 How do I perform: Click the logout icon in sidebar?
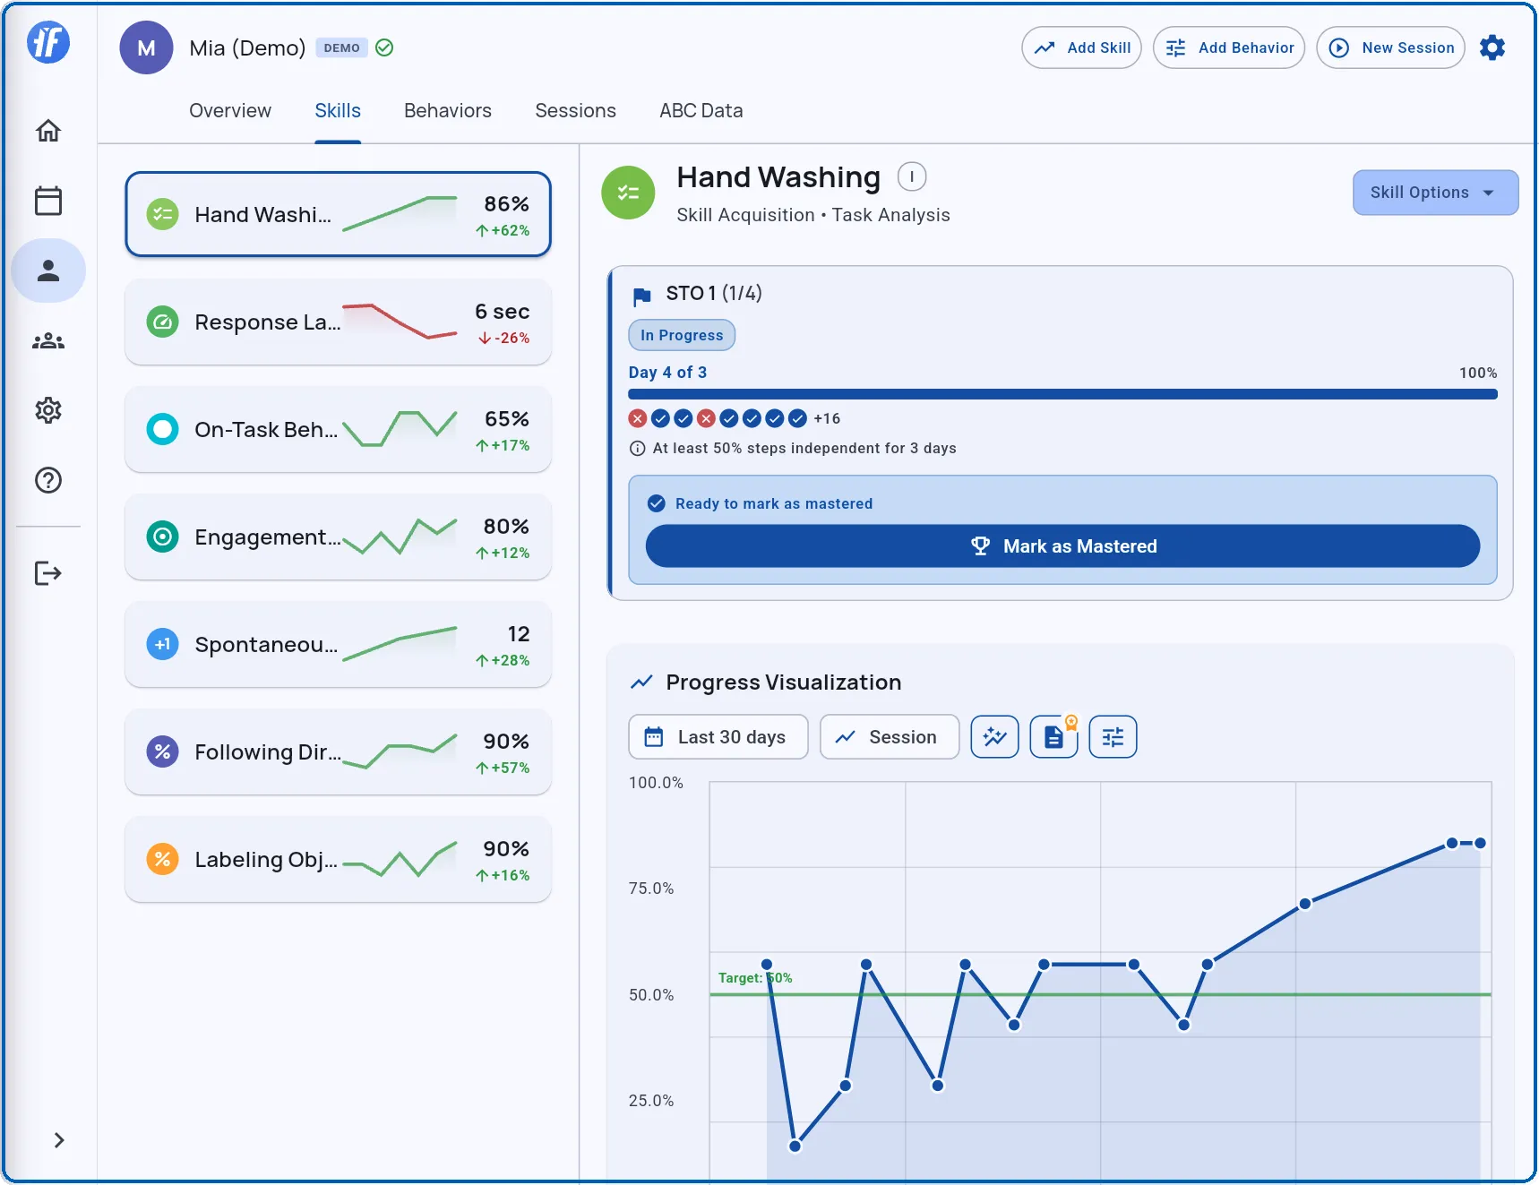[x=48, y=573]
